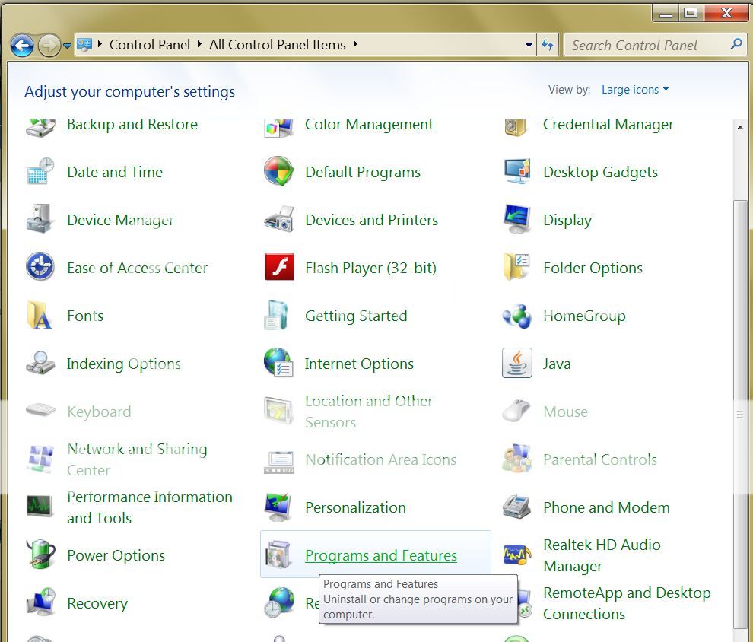The image size is (753, 642).
Task: Open RemoteApp and Desktop Connections link
Action: (627, 603)
